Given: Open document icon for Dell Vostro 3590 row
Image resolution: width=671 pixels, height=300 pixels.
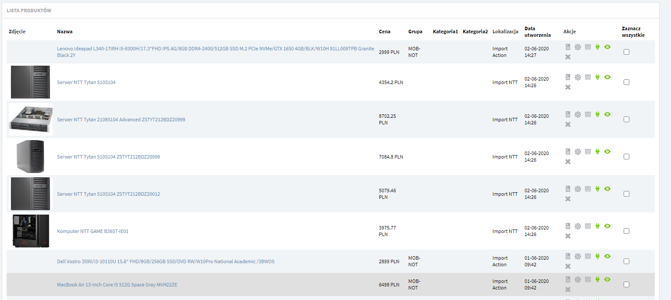Looking at the screenshot, I should [568, 256].
